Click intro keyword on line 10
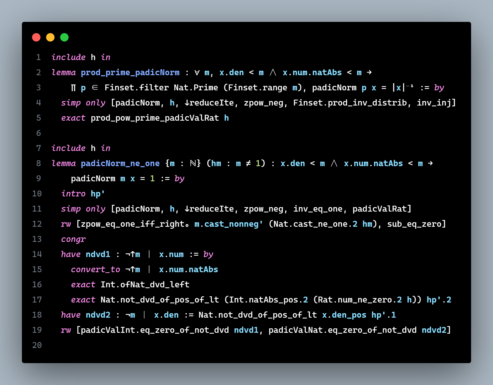493x385 pixels. click(x=73, y=194)
